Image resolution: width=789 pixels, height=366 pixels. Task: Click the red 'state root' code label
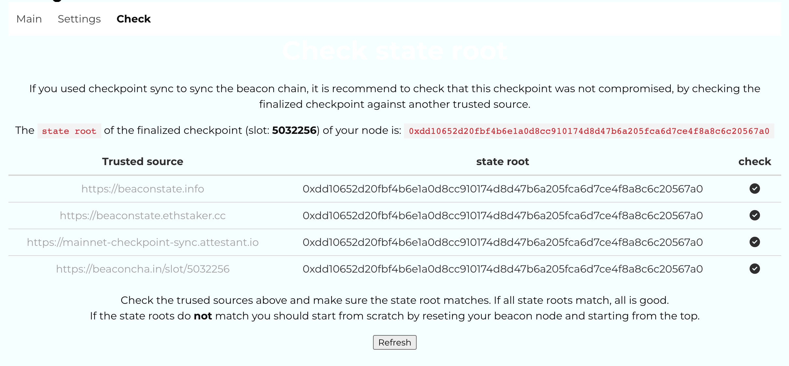[69, 131]
